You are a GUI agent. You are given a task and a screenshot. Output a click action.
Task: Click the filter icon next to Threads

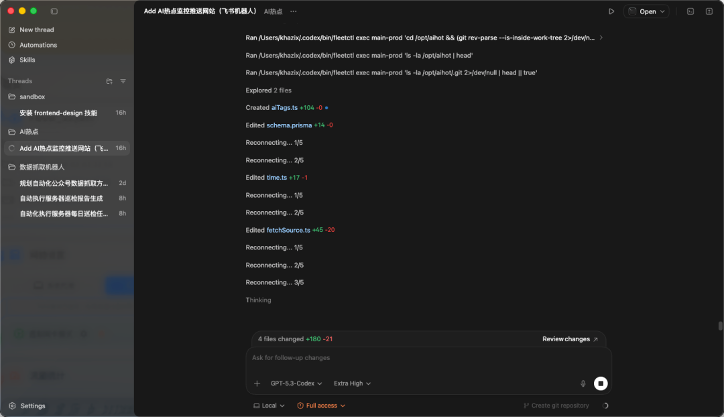[123, 80]
